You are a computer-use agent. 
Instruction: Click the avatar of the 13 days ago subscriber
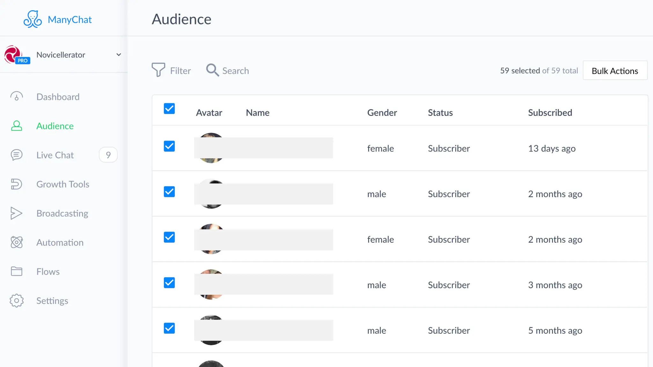[x=211, y=148]
